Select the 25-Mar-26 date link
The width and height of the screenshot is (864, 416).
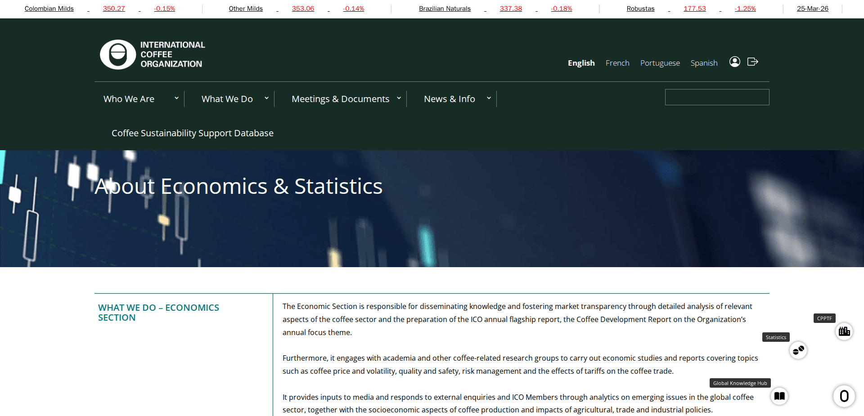(812, 8)
